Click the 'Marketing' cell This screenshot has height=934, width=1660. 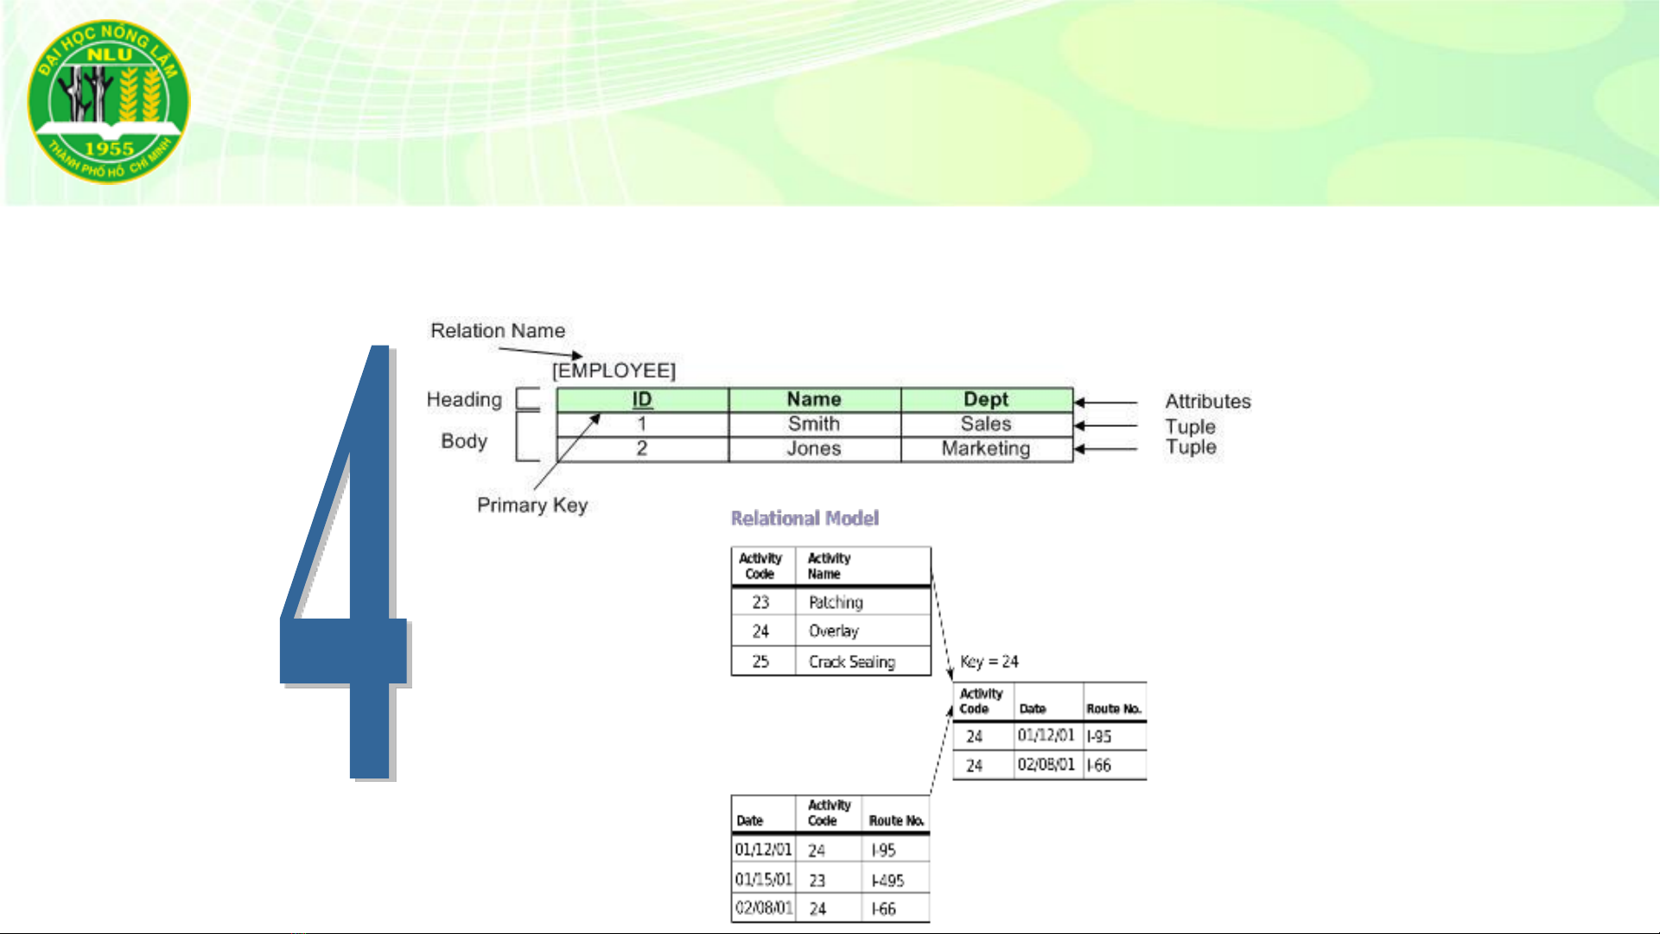point(986,449)
